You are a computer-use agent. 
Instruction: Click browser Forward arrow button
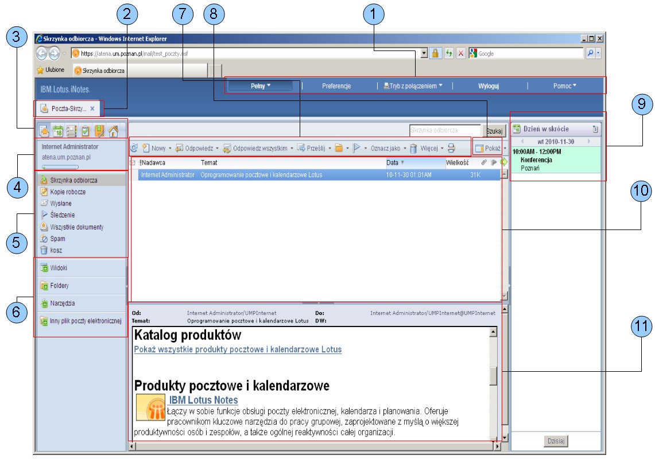[55, 53]
